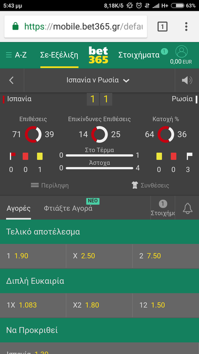Open the Φτιάξτε Αγορά tab
The image size is (199, 354).
68,208
